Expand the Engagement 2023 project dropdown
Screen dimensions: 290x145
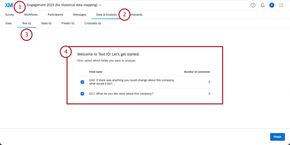tap(100, 5)
